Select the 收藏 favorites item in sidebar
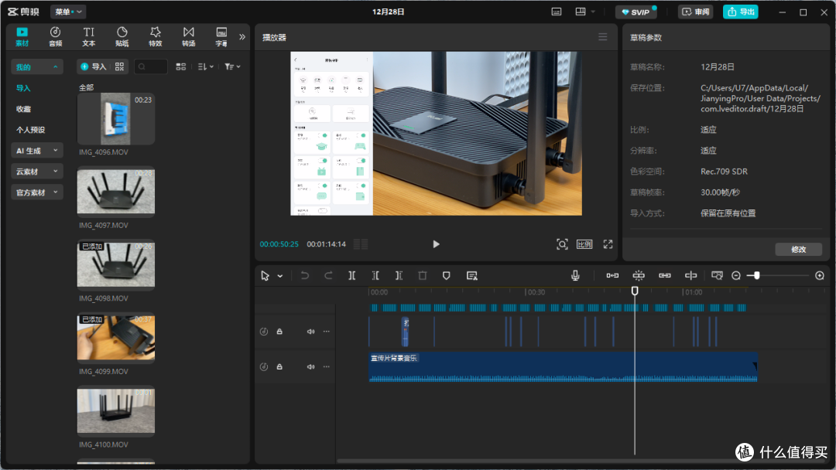This screenshot has width=836, height=470. click(23, 109)
